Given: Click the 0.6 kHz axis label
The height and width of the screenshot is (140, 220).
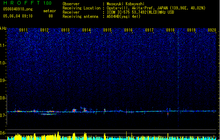Looking at the screenshot, I should tap(3, 133).
